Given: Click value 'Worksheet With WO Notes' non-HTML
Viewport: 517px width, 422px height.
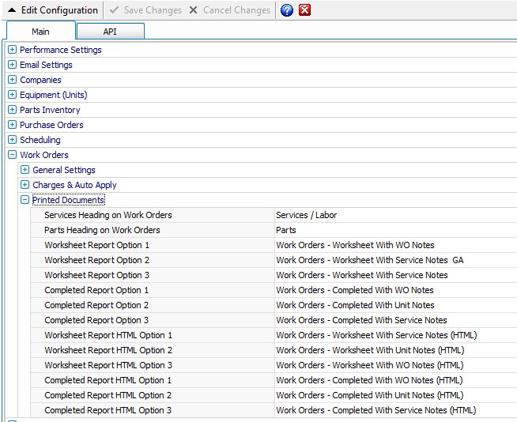Looking at the screenshot, I should point(355,245).
